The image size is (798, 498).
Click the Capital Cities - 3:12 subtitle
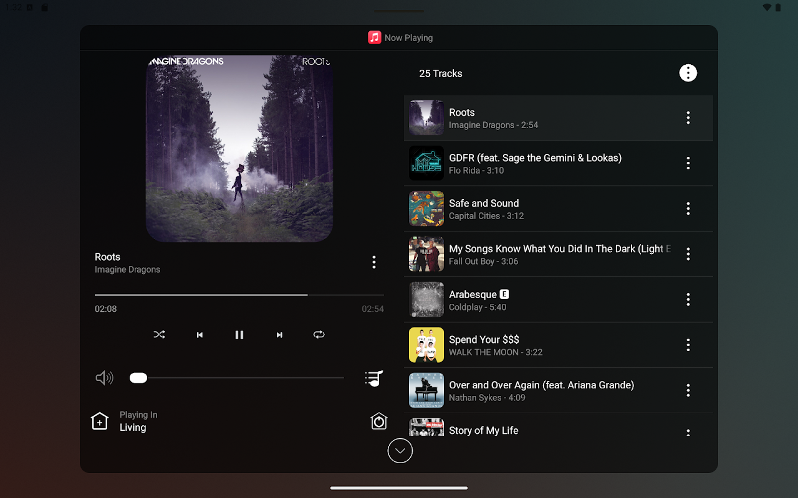pyautogui.click(x=486, y=216)
